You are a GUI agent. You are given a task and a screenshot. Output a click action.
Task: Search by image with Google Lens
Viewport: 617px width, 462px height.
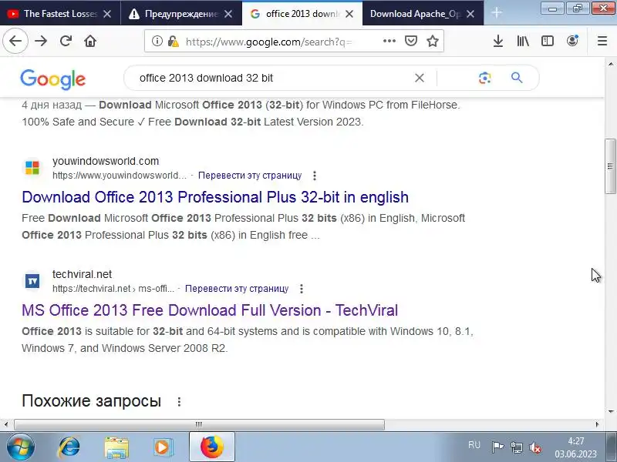click(x=485, y=78)
